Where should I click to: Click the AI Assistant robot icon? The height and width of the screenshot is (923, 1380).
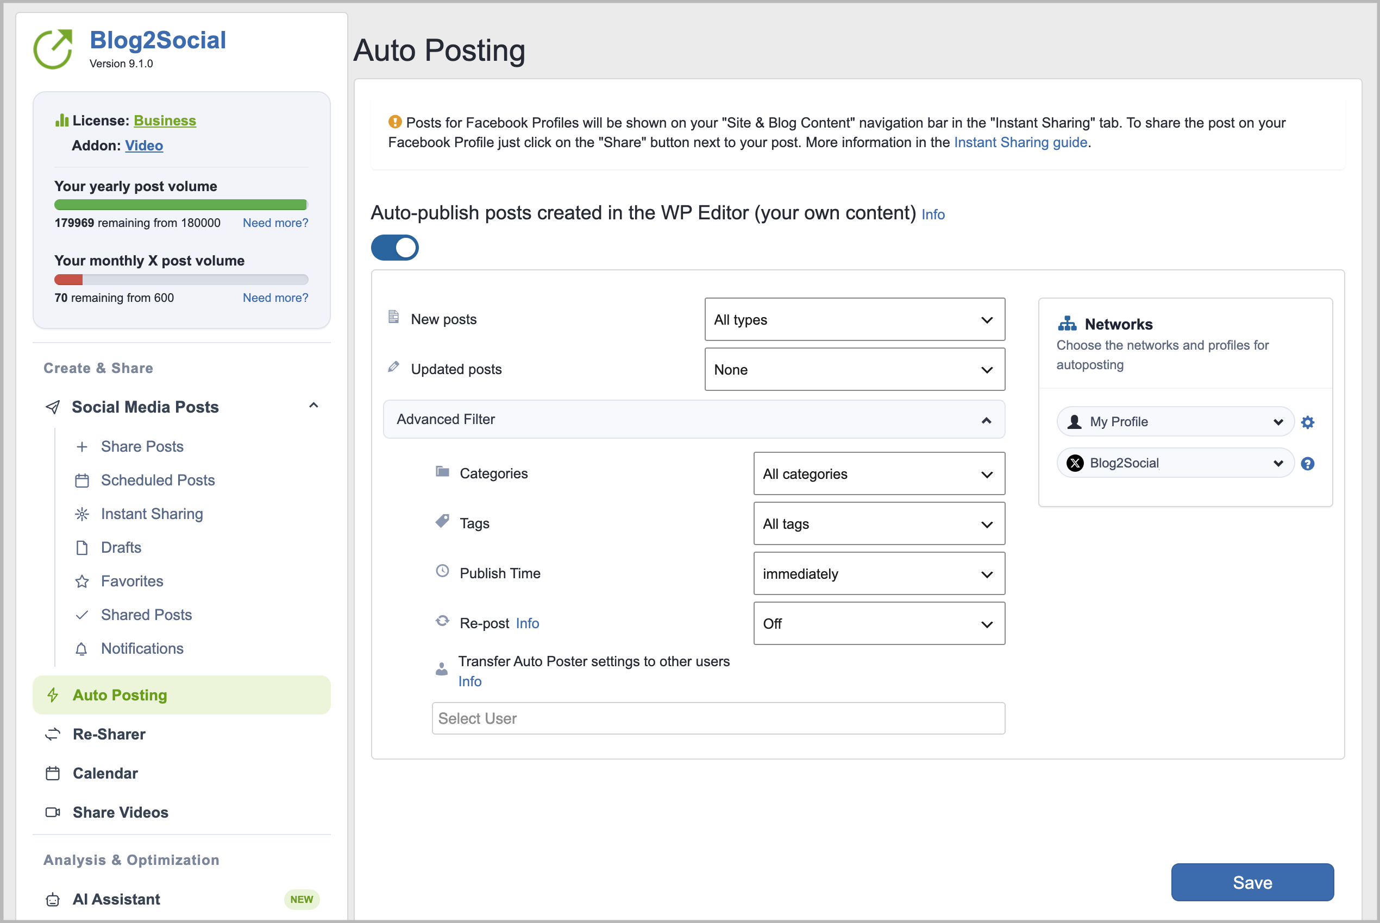(52, 900)
